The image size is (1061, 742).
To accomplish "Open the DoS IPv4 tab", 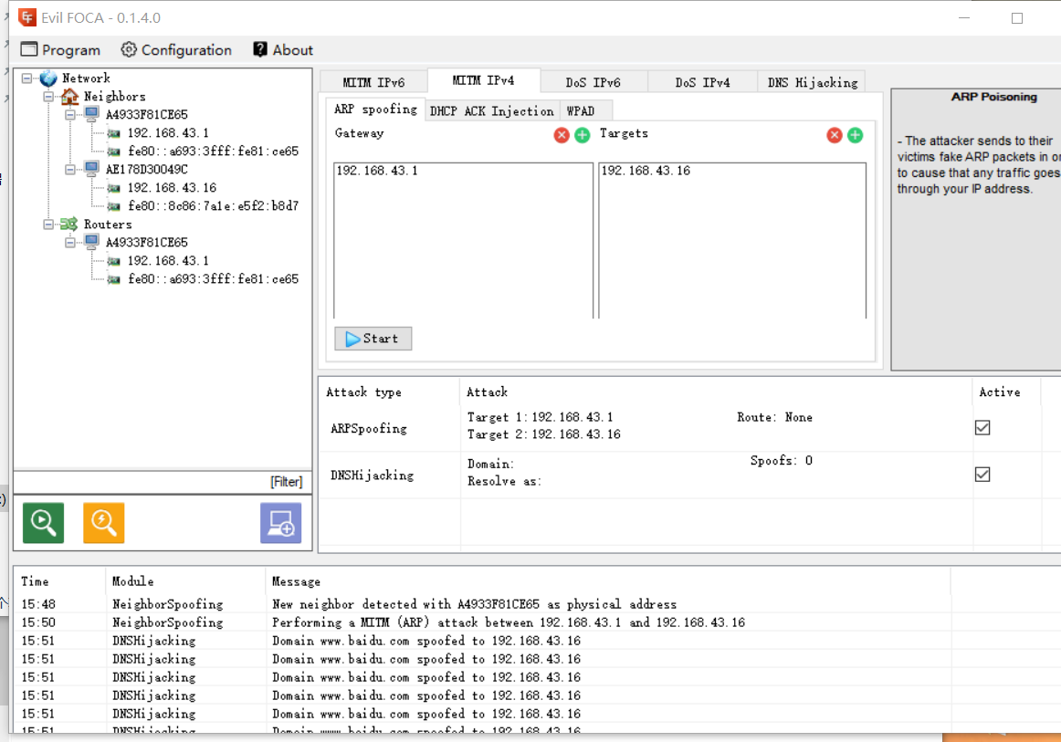I will [702, 82].
